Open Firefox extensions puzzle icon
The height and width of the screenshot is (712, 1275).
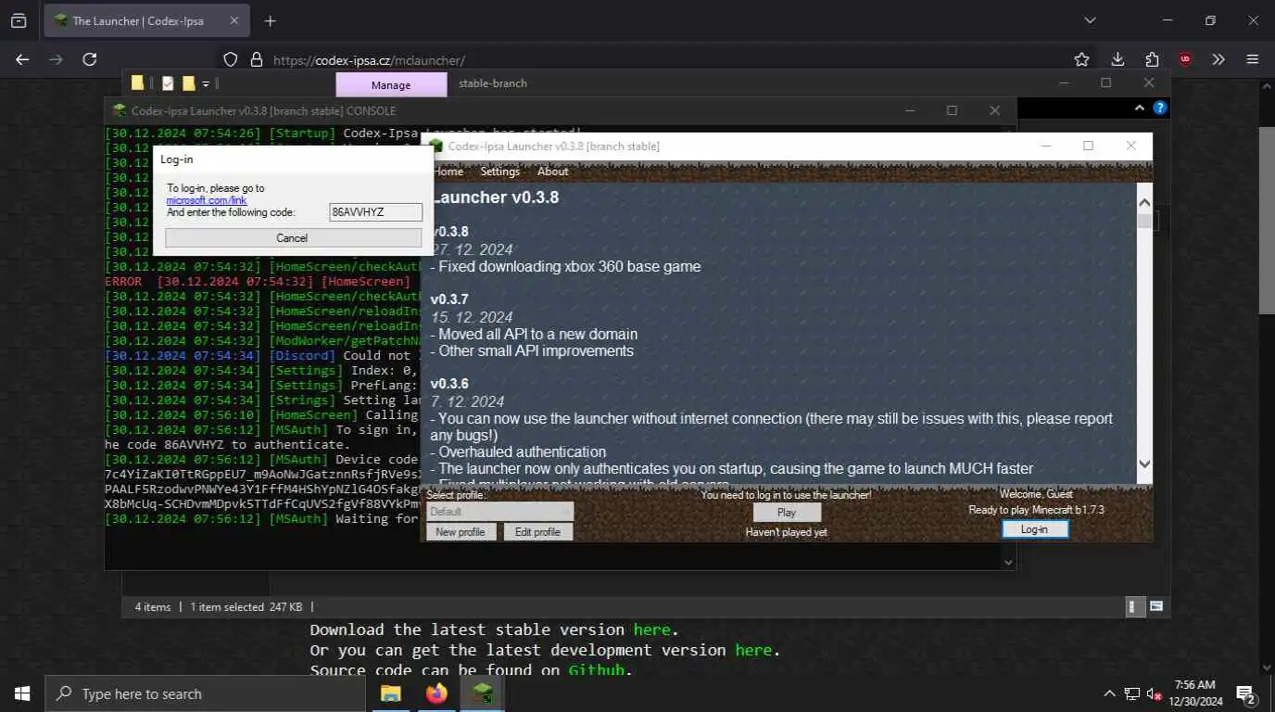(x=1152, y=59)
